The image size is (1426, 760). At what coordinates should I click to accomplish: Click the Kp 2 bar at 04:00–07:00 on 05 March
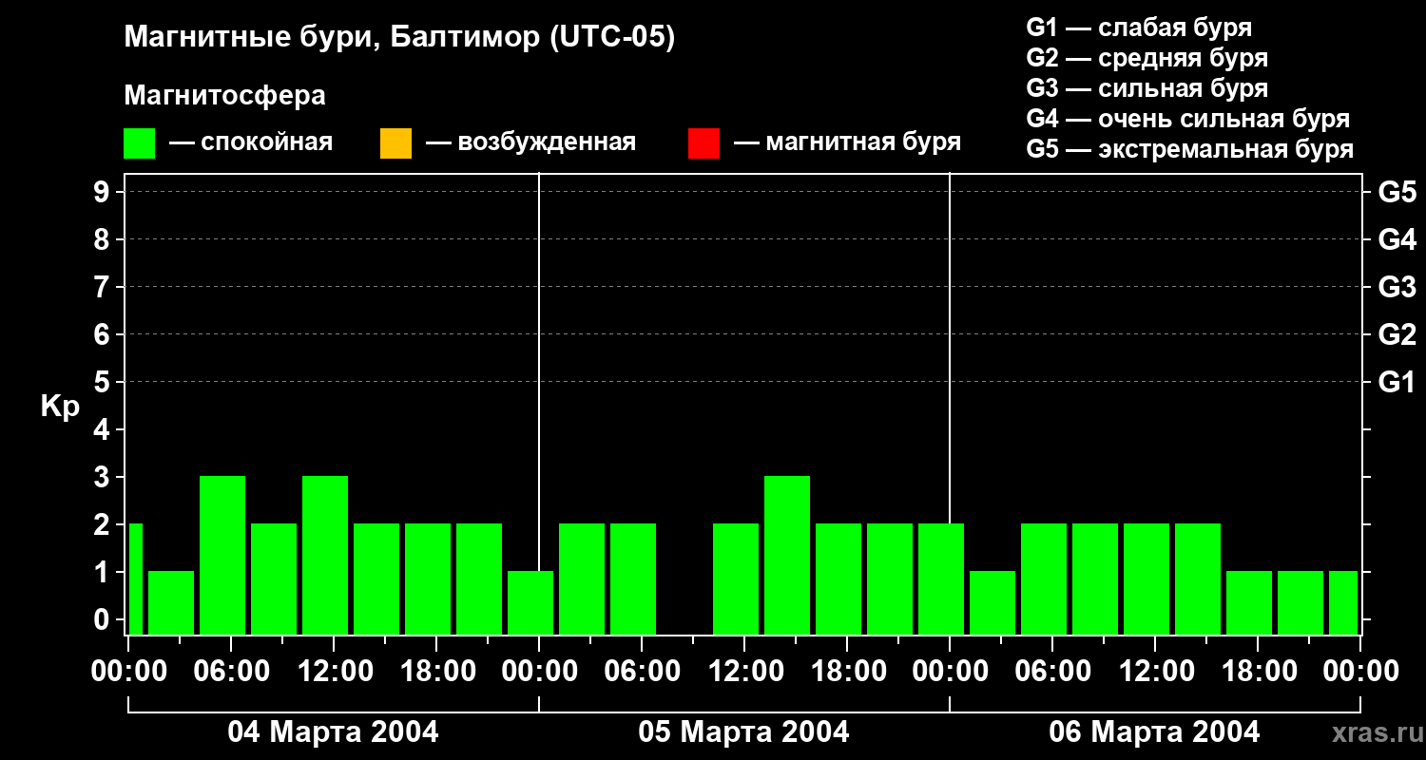pyautogui.click(x=633, y=579)
